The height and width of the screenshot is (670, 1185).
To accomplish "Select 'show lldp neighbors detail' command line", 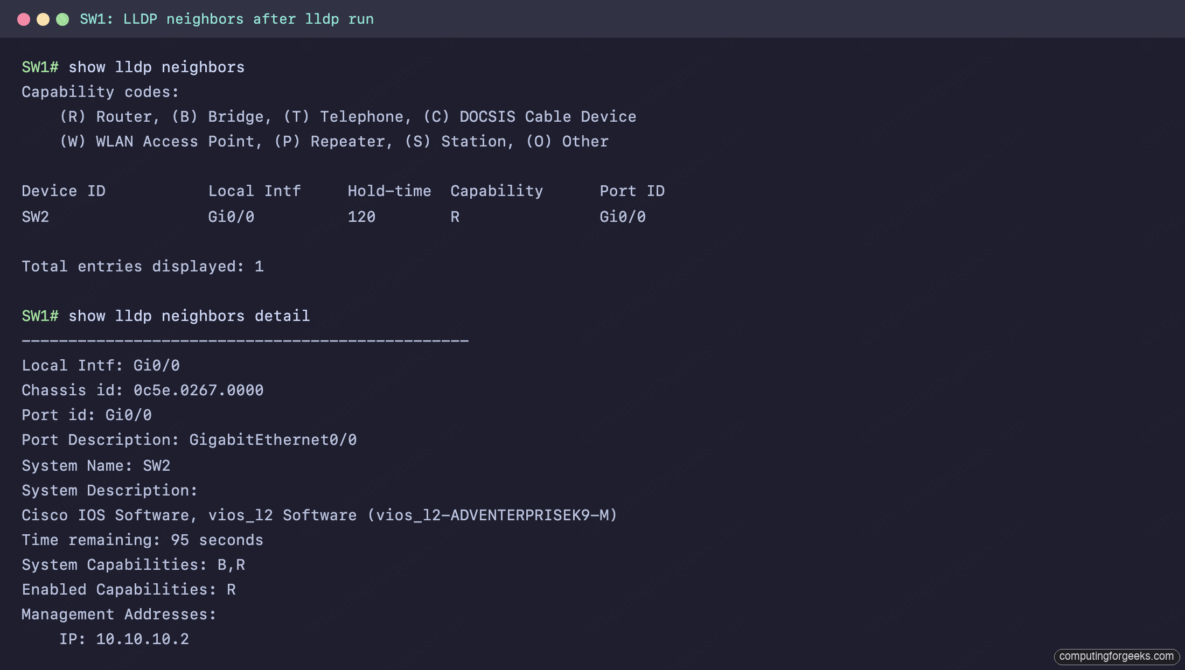I will [x=166, y=316].
